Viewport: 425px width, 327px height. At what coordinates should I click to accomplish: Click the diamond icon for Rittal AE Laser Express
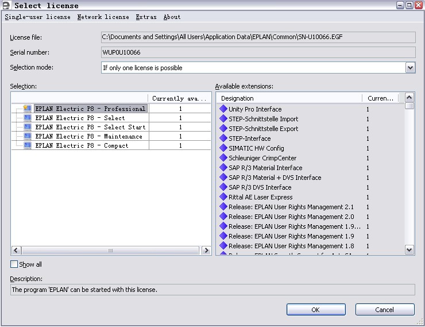click(x=223, y=197)
